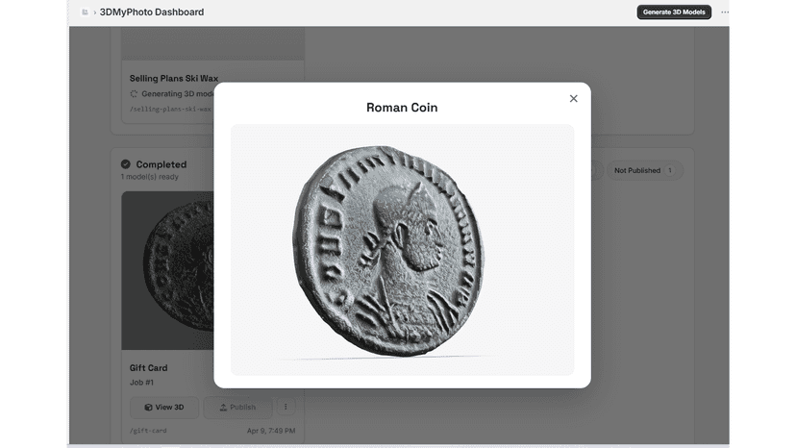Click the Selling Plans Ski Wax title
796x448 pixels.
pos(174,78)
